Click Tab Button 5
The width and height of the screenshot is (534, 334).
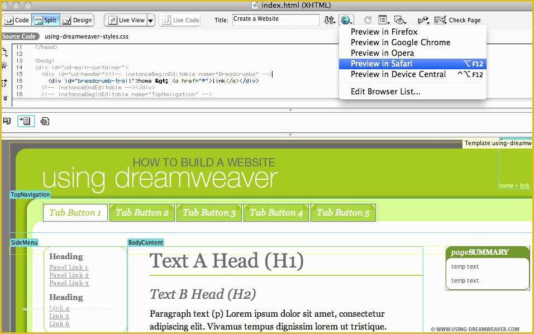(344, 212)
